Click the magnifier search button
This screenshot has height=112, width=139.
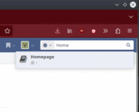[x=128, y=45]
